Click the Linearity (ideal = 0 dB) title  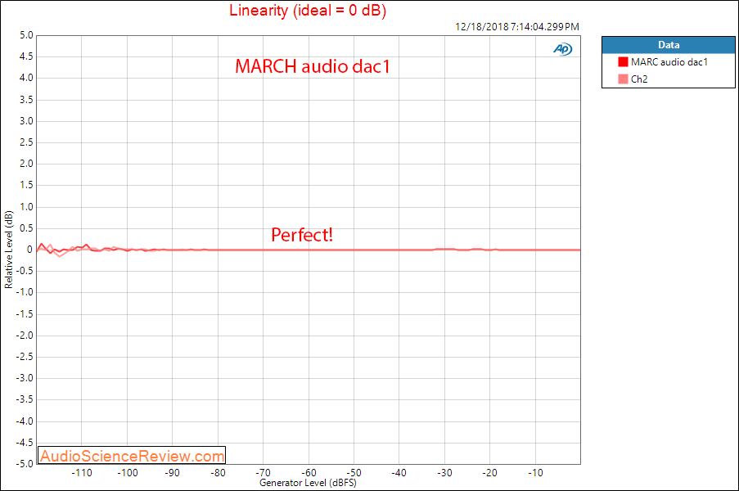tap(308, 11)
